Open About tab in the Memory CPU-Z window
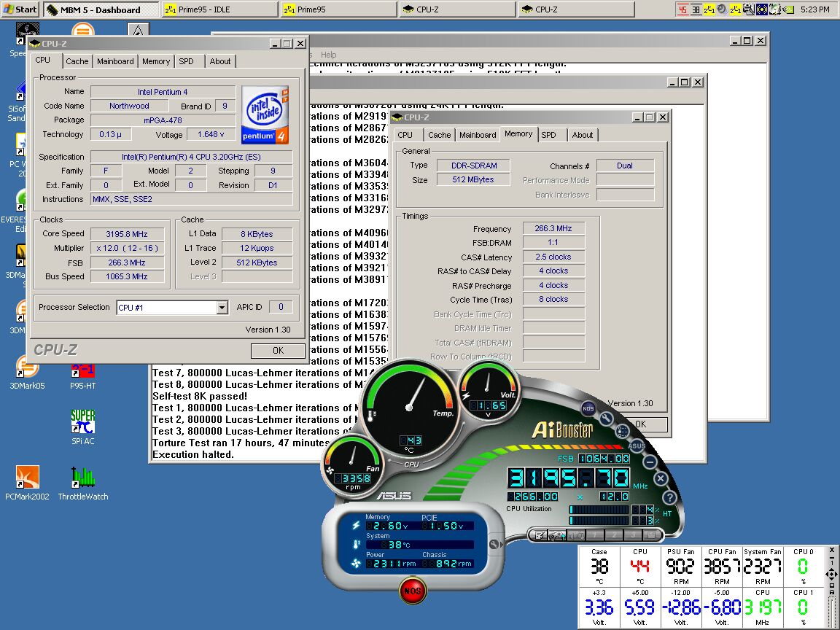Viewport: 840px width, 630px height. tap(583, 135)
